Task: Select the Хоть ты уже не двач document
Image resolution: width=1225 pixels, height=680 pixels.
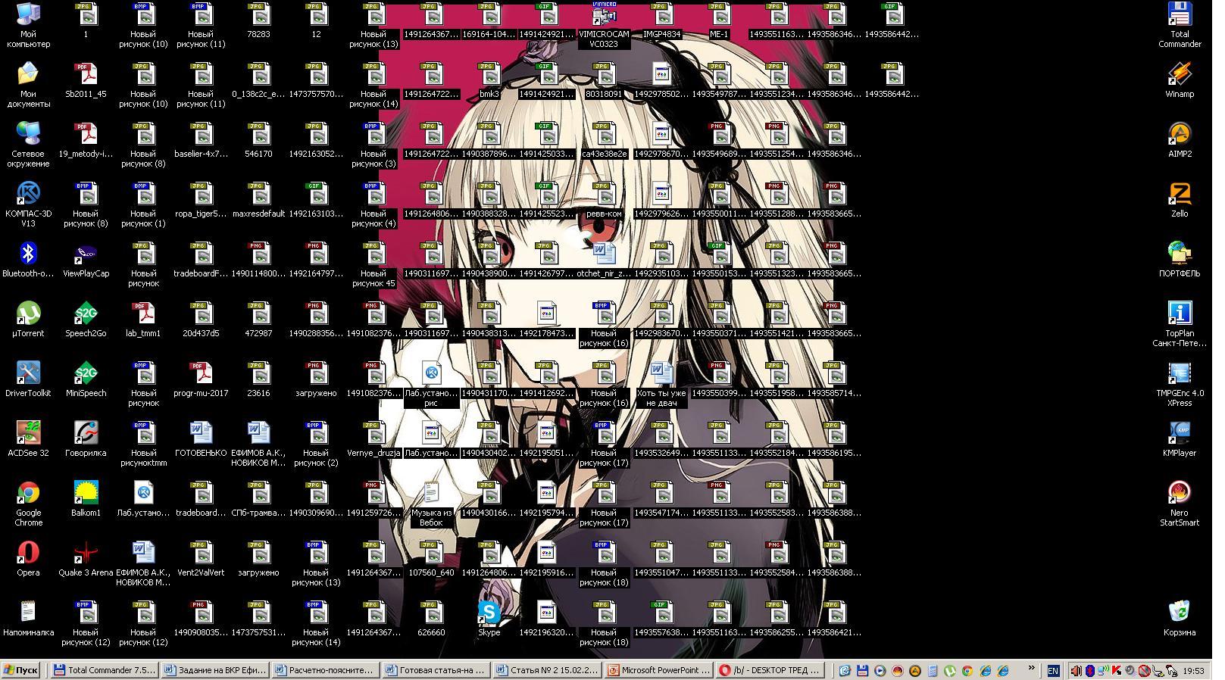Action: coord(661,384)
